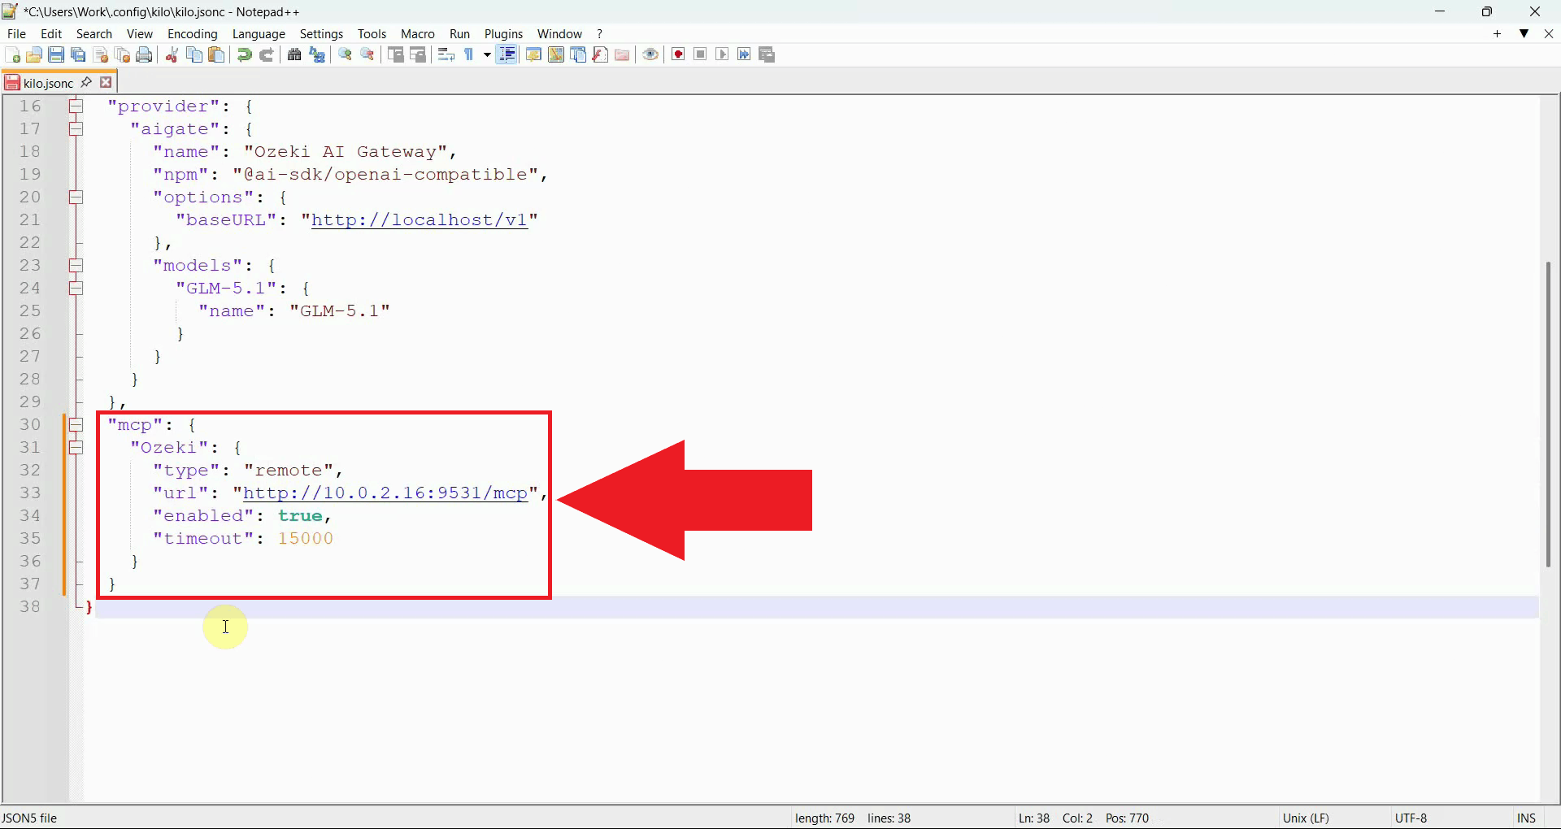Open the document list dropdown arrow
Screen dimensions: 1561x829
point(1524,33)
